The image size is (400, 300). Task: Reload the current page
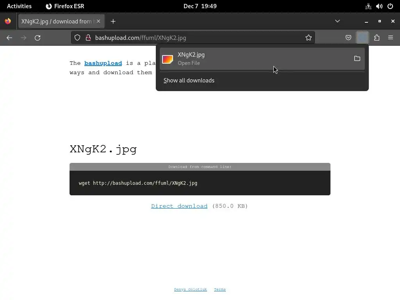(37, 38)
